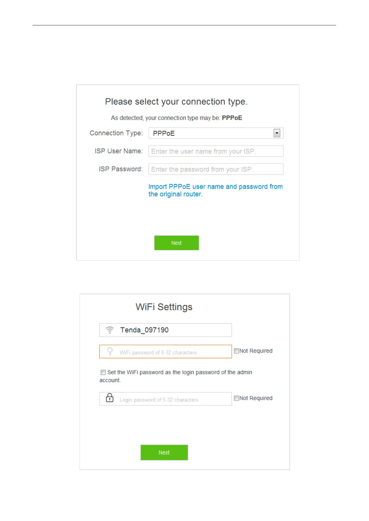Click the ISP Password input field

216,169
